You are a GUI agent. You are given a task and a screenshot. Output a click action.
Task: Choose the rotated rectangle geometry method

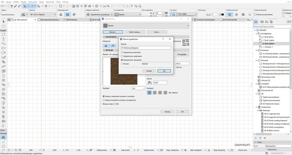point(74,14)
